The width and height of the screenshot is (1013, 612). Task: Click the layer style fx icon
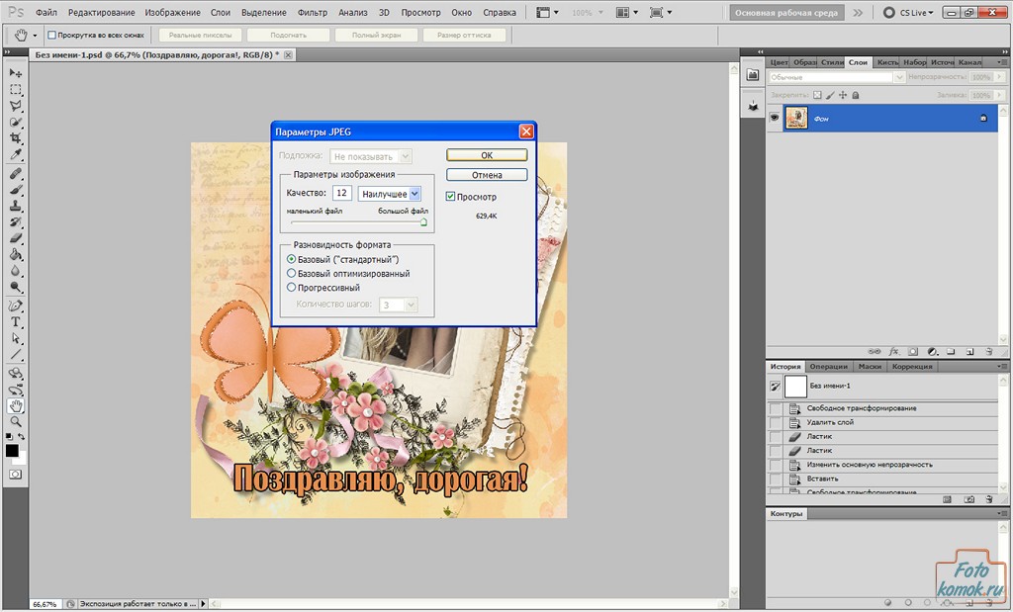click(894, 351)
